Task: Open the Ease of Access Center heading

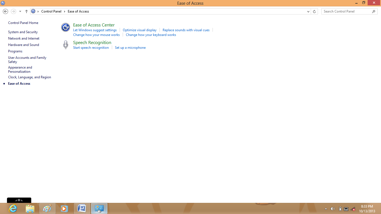Action: pyautogui.click(x=94, y=25)
